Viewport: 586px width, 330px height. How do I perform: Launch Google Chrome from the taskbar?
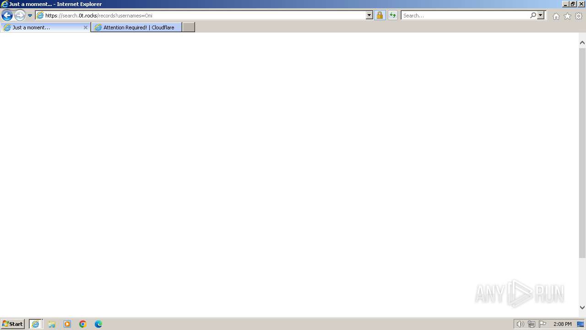pos(83,324)
